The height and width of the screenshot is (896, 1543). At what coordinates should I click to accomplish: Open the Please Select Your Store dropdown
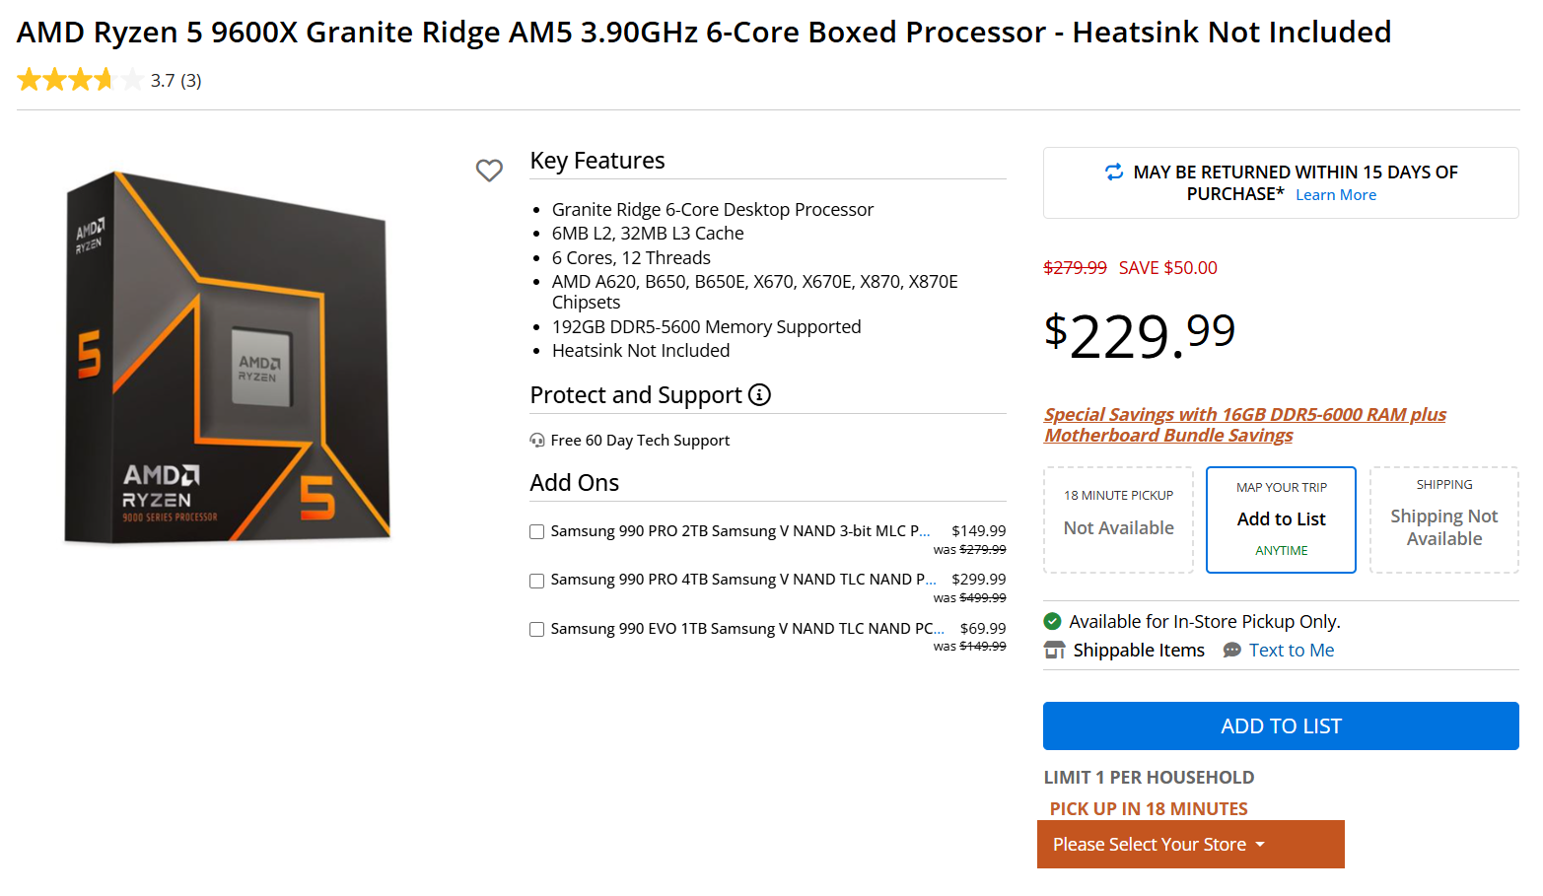point(1190,845)
